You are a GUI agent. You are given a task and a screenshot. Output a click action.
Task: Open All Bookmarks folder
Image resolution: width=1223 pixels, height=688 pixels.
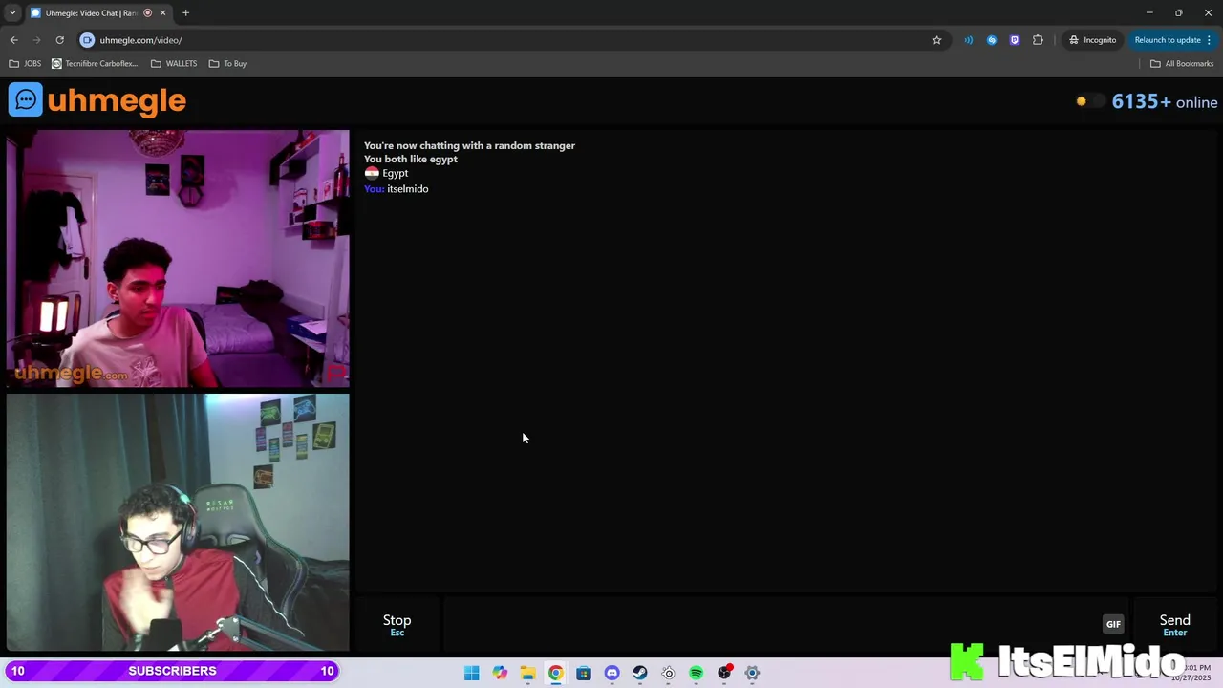pos(1182,63)
